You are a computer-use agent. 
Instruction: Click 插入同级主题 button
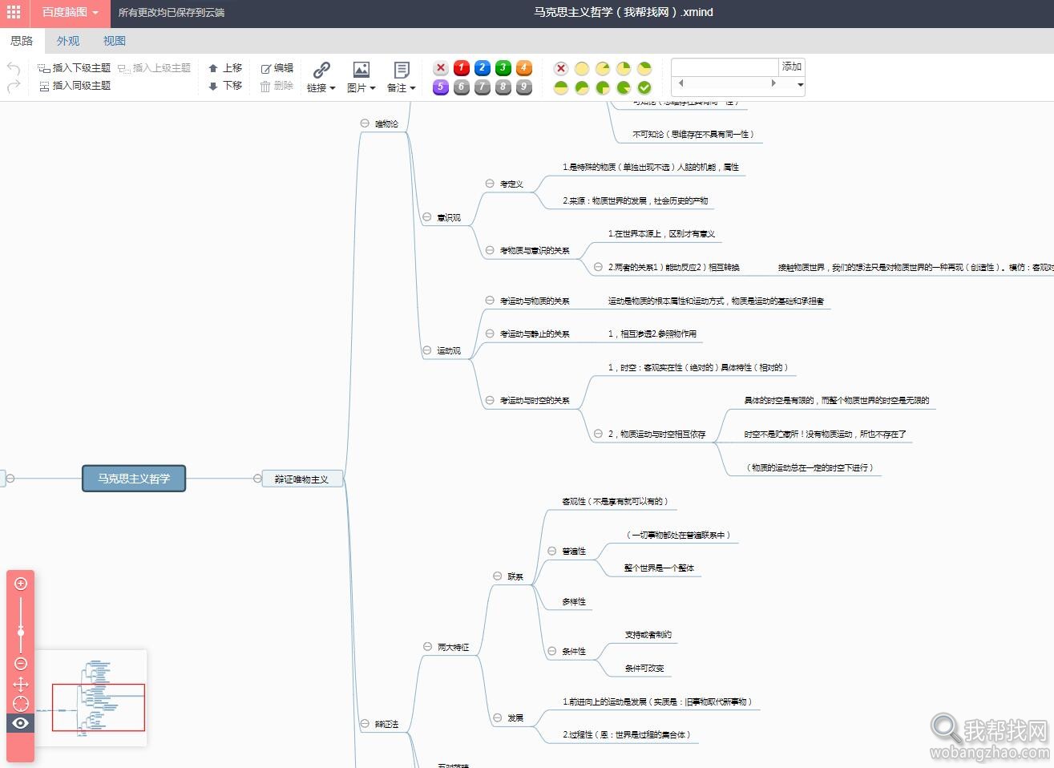pos(74,86)
